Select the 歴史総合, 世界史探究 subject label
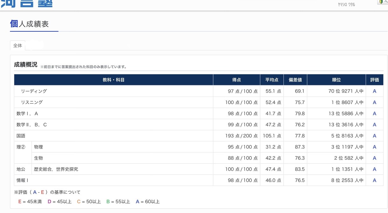 pyautogui.click(x=56, y=169)
